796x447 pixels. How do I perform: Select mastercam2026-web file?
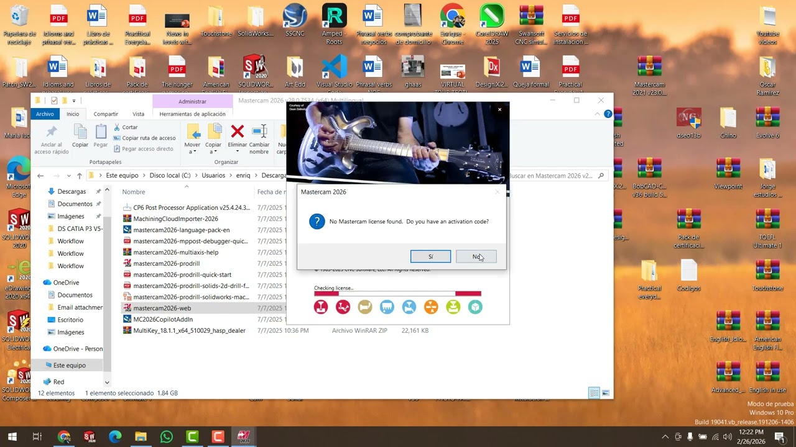pyautogui.click(x=162, y=308)
